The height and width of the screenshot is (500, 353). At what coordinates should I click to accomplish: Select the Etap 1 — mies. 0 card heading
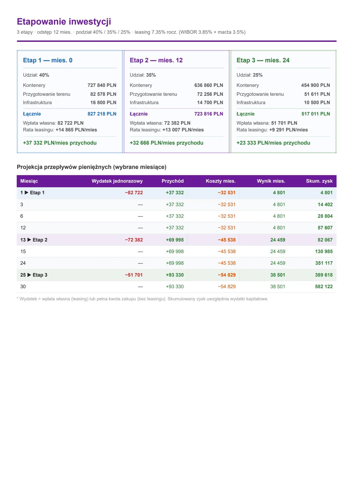point(48,60)
